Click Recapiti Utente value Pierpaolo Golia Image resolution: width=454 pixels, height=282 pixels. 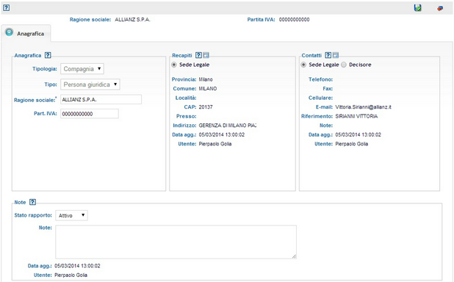215,144
